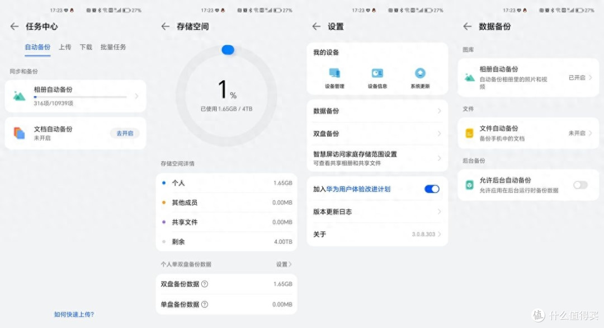604x328 pixels.
Task: Enable 允许后台自动备份 switch
Action: point(581,185)
